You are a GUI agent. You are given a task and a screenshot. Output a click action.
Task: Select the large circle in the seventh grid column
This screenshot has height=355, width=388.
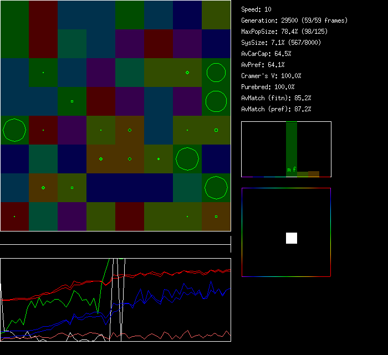[187, 159]
